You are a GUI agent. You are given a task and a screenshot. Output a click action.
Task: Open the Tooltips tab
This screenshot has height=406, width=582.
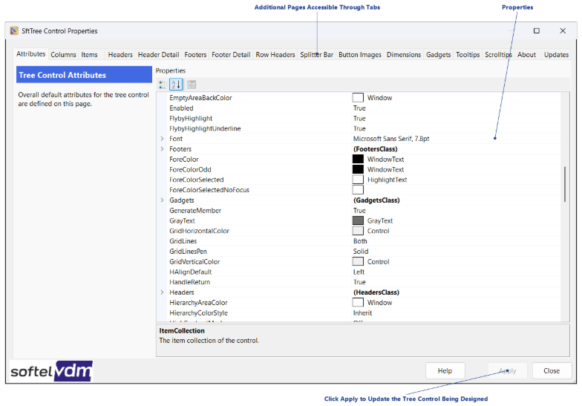pos(468,55)
